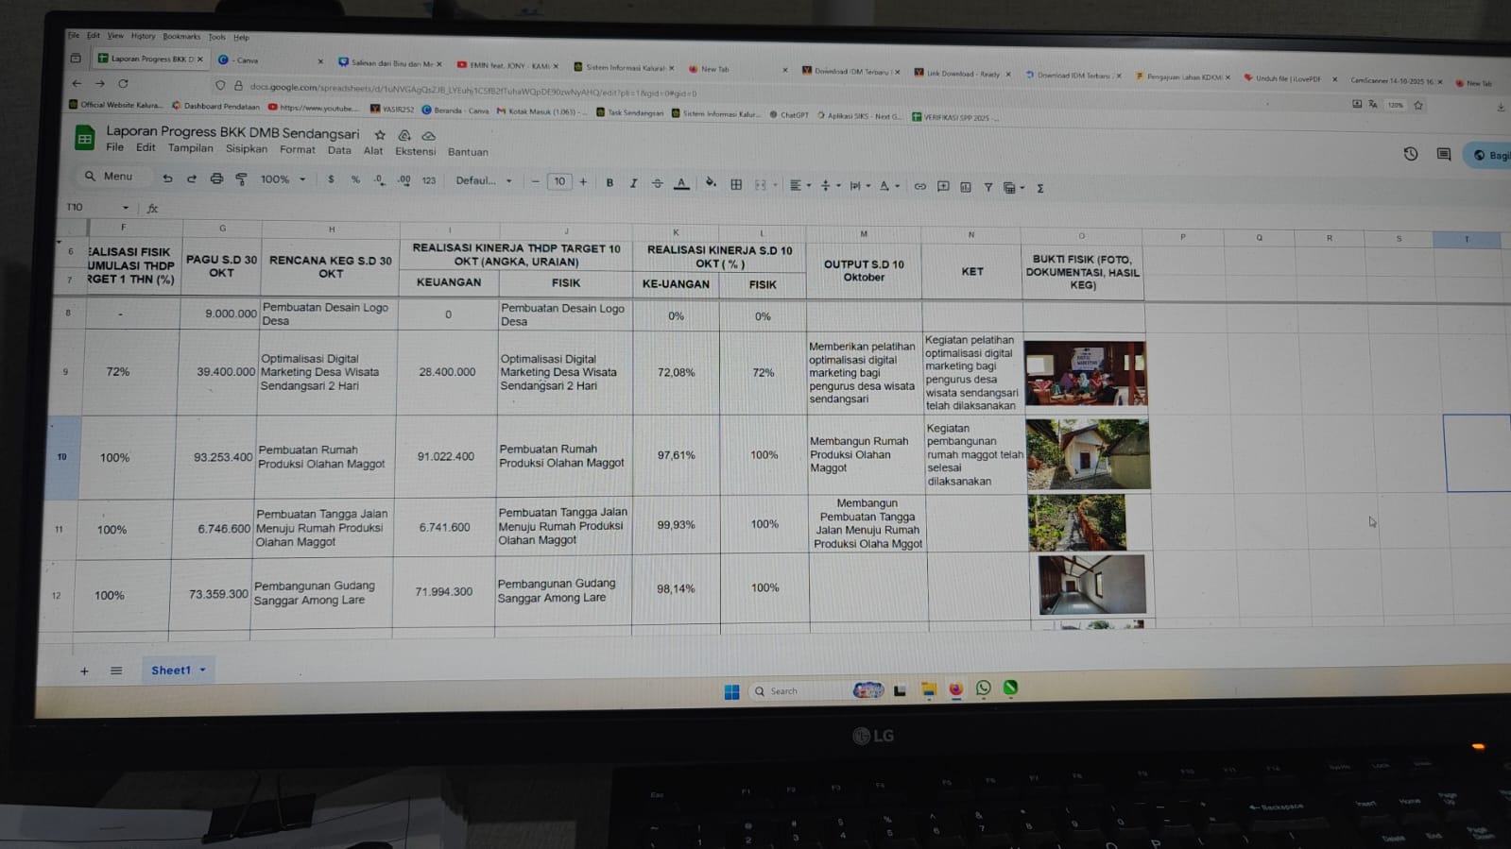
Task: Click the undo arrow icon
Action: point(167,178)
